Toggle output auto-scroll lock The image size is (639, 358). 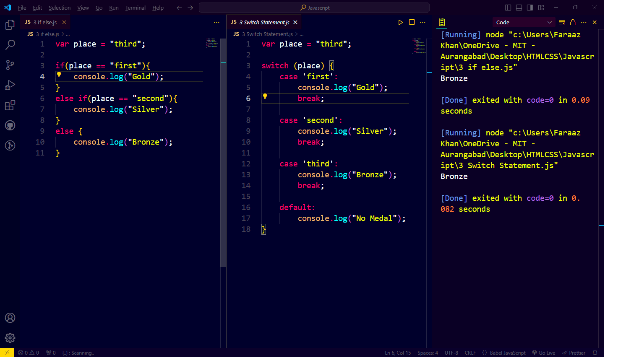coord(573,22)
